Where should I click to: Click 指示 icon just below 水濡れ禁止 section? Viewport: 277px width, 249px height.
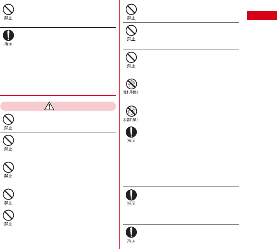click(131, 132)
